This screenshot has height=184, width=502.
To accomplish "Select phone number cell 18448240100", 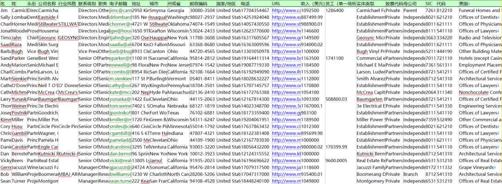I will [256, 181].
